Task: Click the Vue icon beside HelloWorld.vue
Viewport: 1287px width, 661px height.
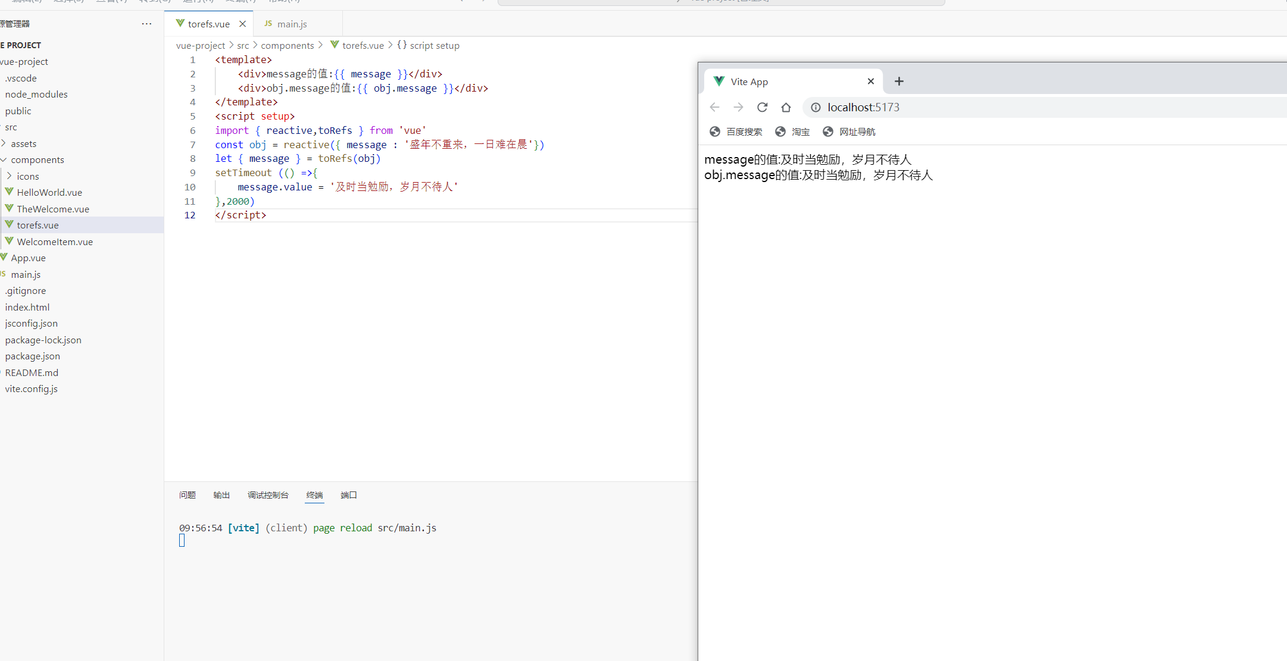Action: (9, 192)
